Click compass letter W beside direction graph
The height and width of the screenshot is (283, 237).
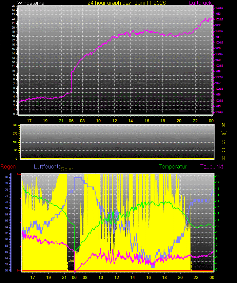point(224,134)
